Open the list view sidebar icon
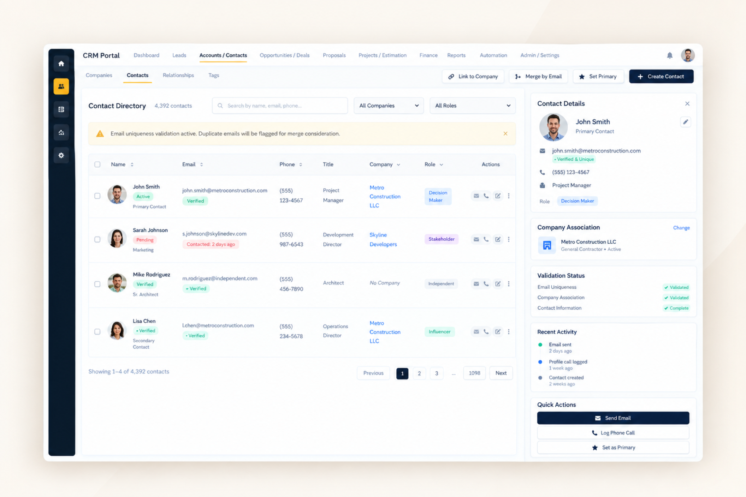Viewport: 746px width, 497px height. click(61, 109)
